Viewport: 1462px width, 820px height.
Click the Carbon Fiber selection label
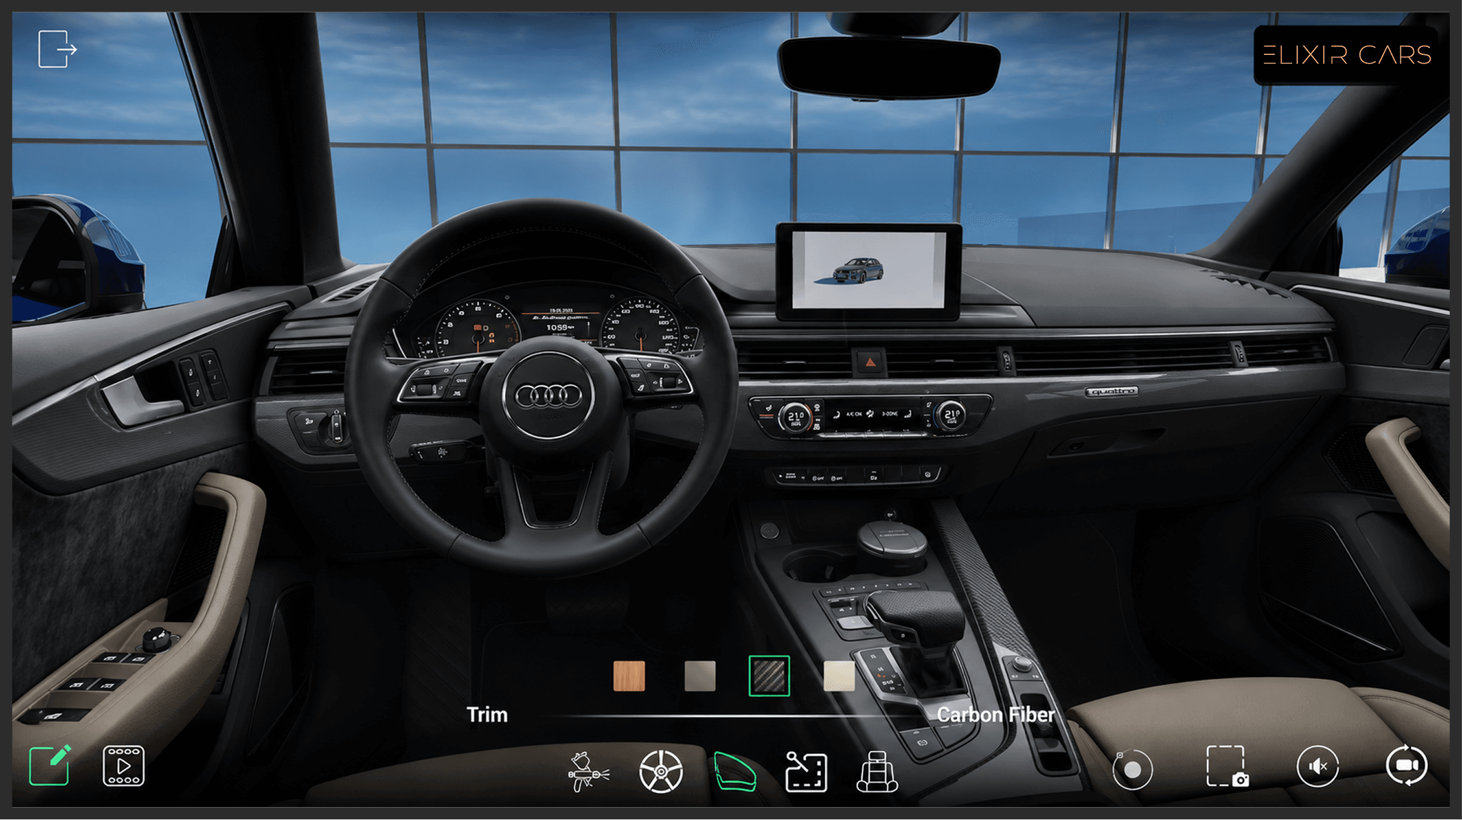(x=996, y=714)
